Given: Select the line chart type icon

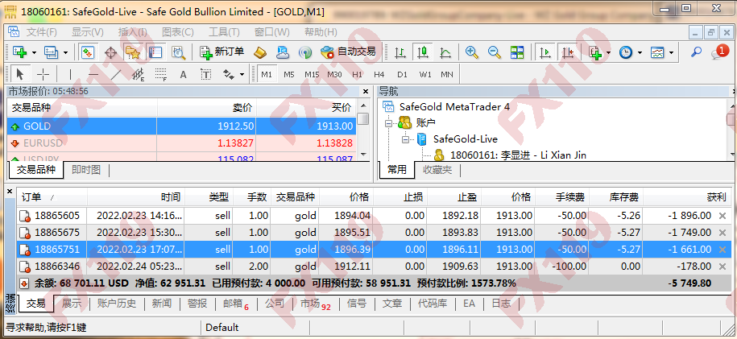Looking at the screenshot, I should pyautogui.click(x=445, y=52).
